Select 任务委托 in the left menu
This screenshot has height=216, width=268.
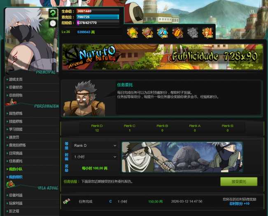pyautogui.click(x=16, y=161)
